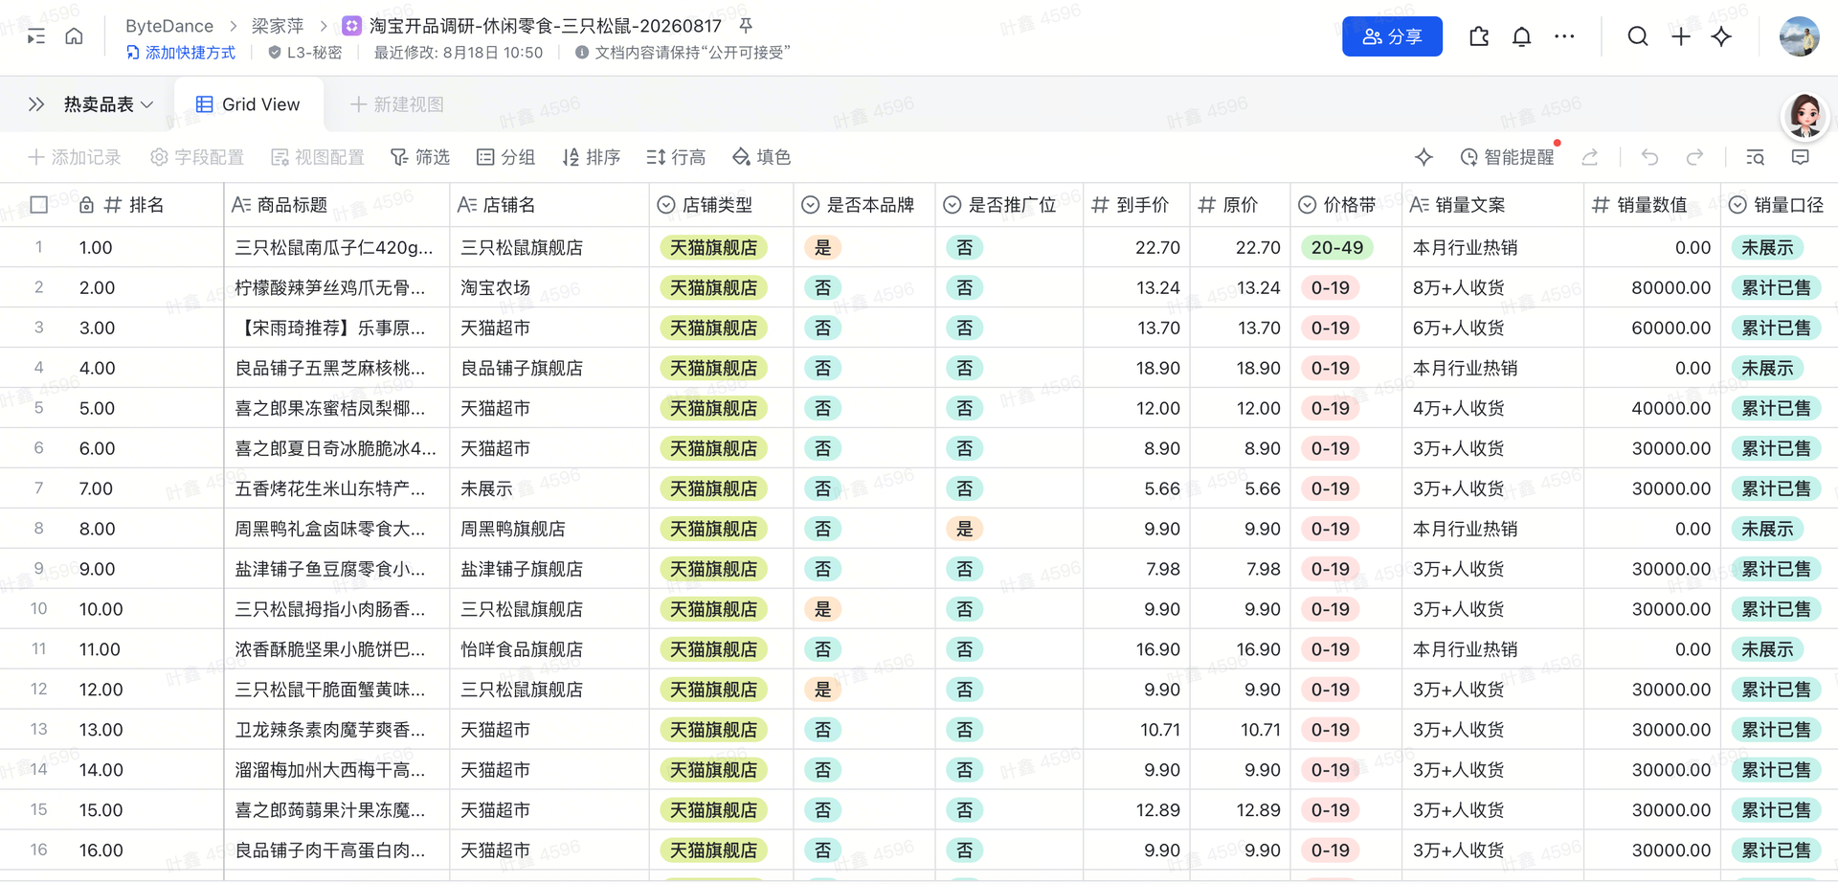Click 添加记录 to add a record

75,157
